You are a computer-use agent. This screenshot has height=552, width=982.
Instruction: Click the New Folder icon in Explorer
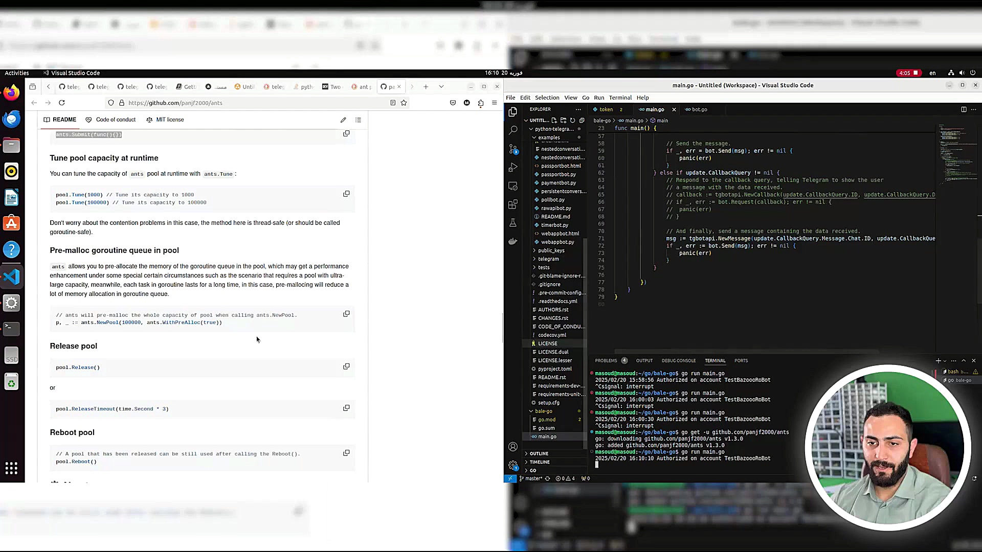(563, 121)
